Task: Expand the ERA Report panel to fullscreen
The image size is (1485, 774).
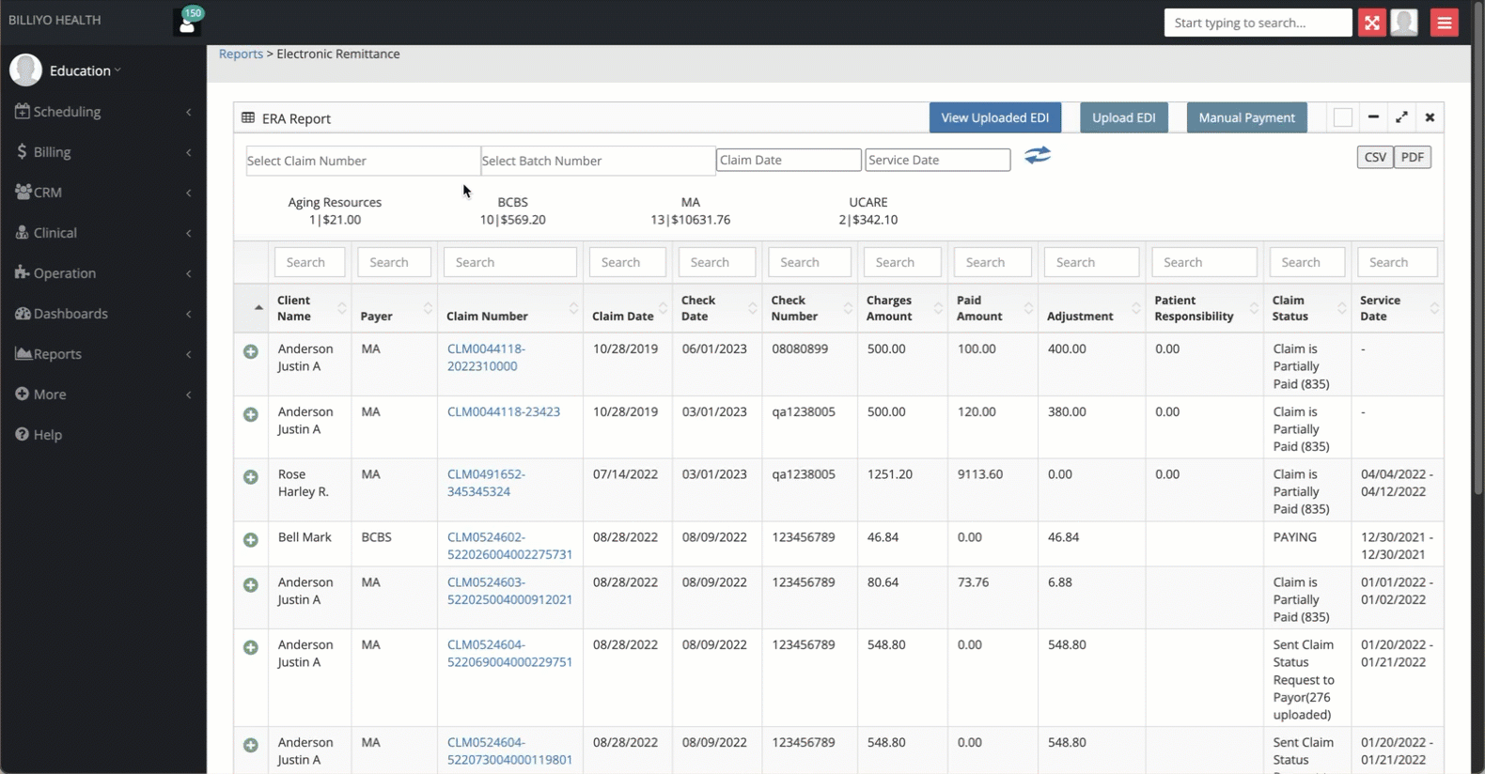Action: click(x=1401, y=117)
